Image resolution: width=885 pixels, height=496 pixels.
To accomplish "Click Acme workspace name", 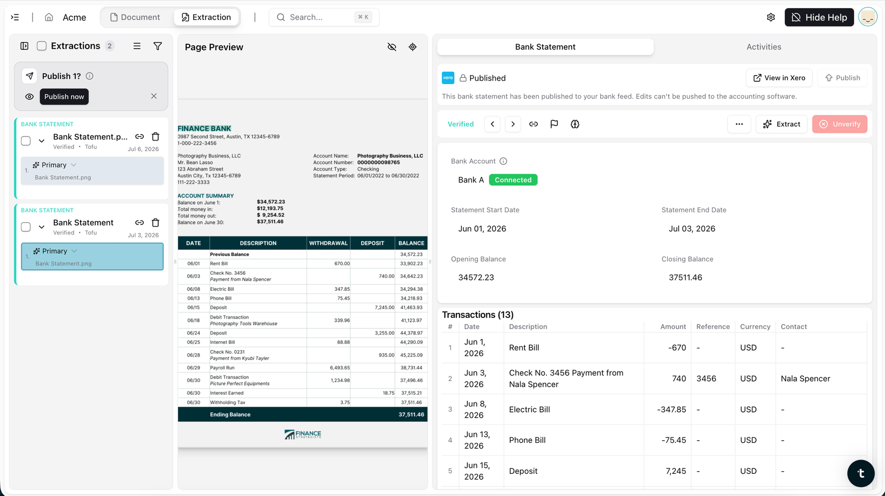I will pyautogui.click(x=74, y=17).
